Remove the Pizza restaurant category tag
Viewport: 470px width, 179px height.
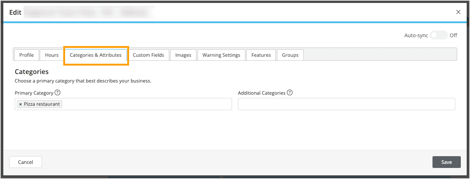coord(21,104)
